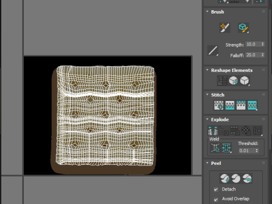Click Flatten by Material ID checker icon
Image resolution: width=272 pixels, height=204 pixels.
coord(246,131)
